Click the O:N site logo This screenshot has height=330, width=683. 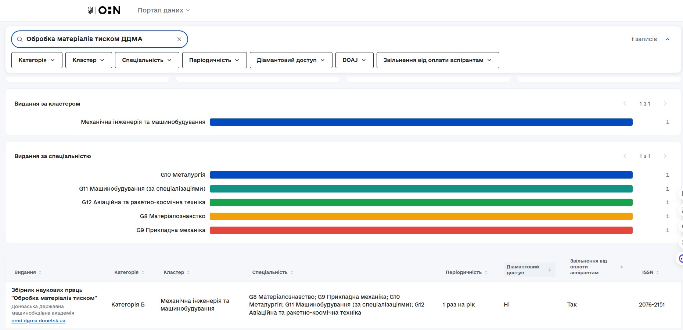coord(109,10)
